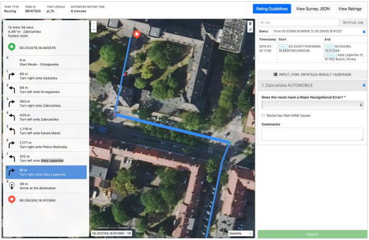Select step Turn right onto Godulska
Image resolution: width=369 pixels, height=240 pixels.
pos(46,76)
